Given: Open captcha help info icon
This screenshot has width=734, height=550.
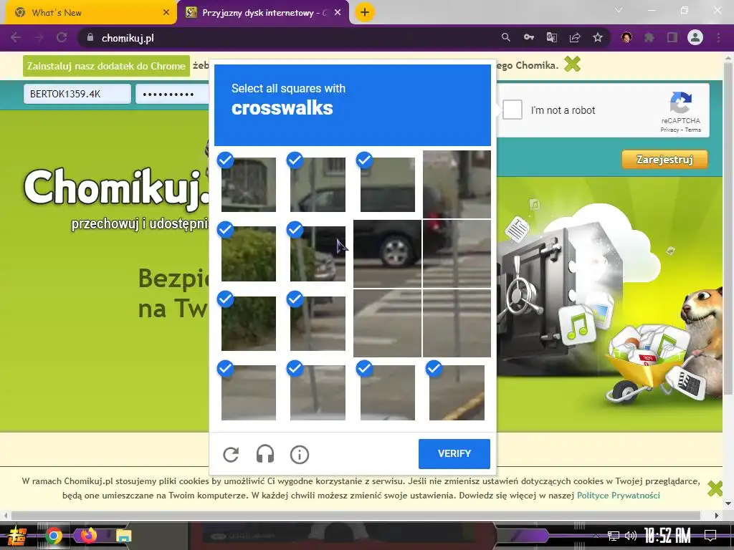Looking at the screenshot, I should point(300,454).
